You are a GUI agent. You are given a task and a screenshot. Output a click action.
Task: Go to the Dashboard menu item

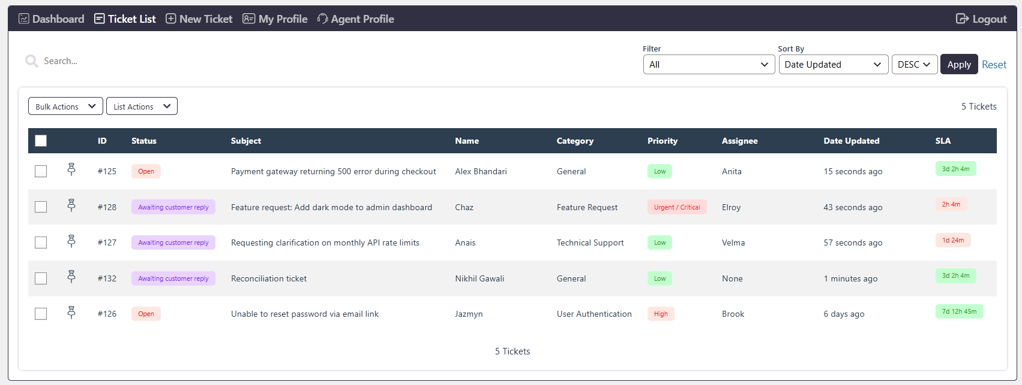[x=52, y=19]
